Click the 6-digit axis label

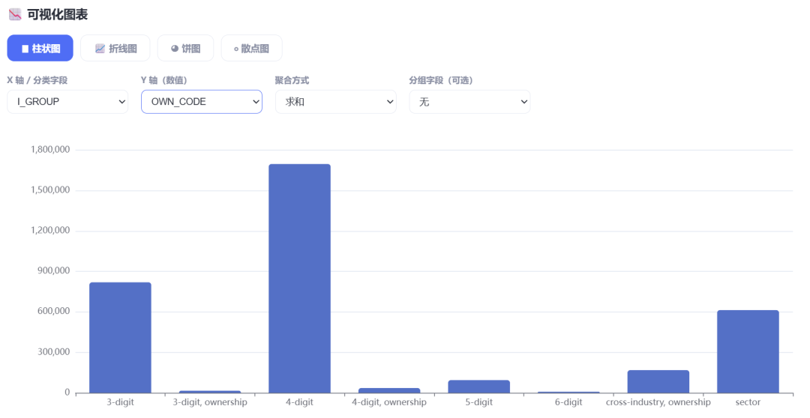(568, 402)
